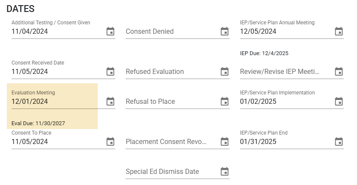
Task: Click the Refused Evaluation date field
Action: (172, 71)
